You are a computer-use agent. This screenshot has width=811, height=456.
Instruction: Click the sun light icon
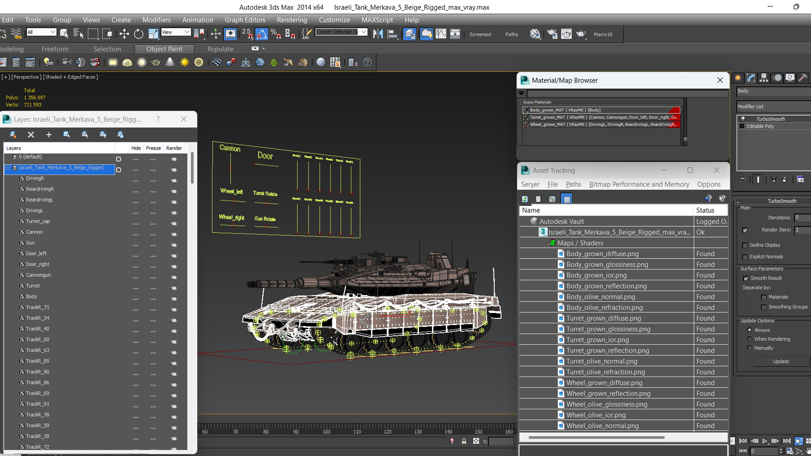click(184, 62)
